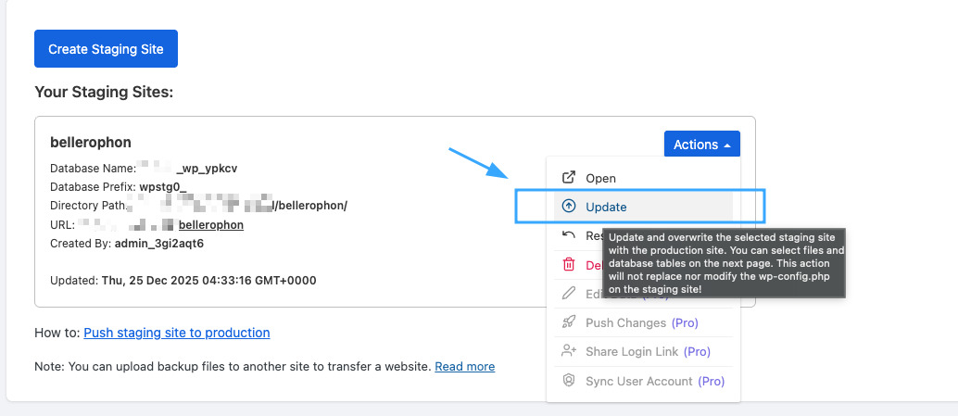
Task: Select Push Changes menu entry text
Action: (x=625, y=323)
